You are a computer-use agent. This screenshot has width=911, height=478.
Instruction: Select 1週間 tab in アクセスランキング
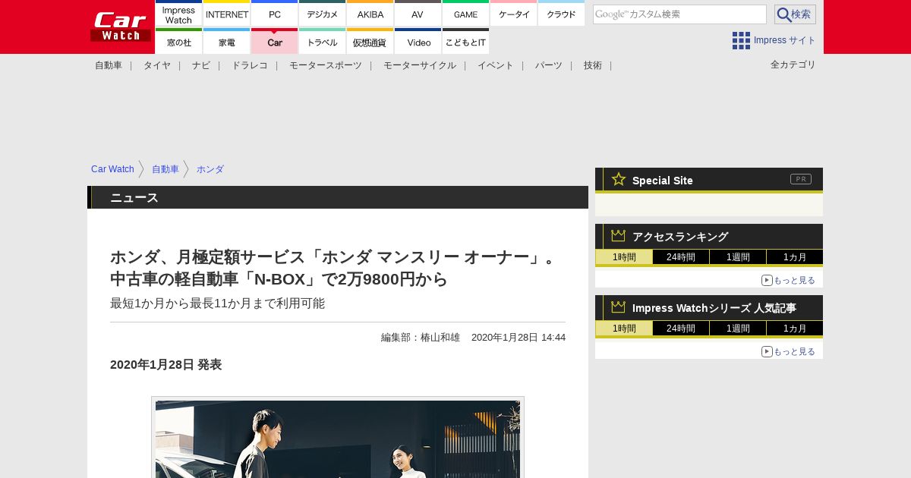(738, 257)
